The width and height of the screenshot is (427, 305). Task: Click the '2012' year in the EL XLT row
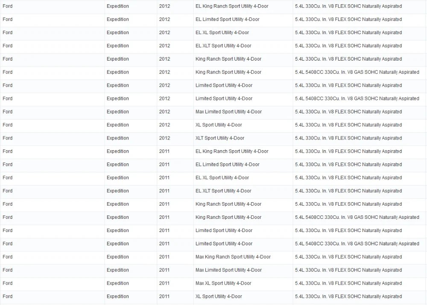(164, 46)
